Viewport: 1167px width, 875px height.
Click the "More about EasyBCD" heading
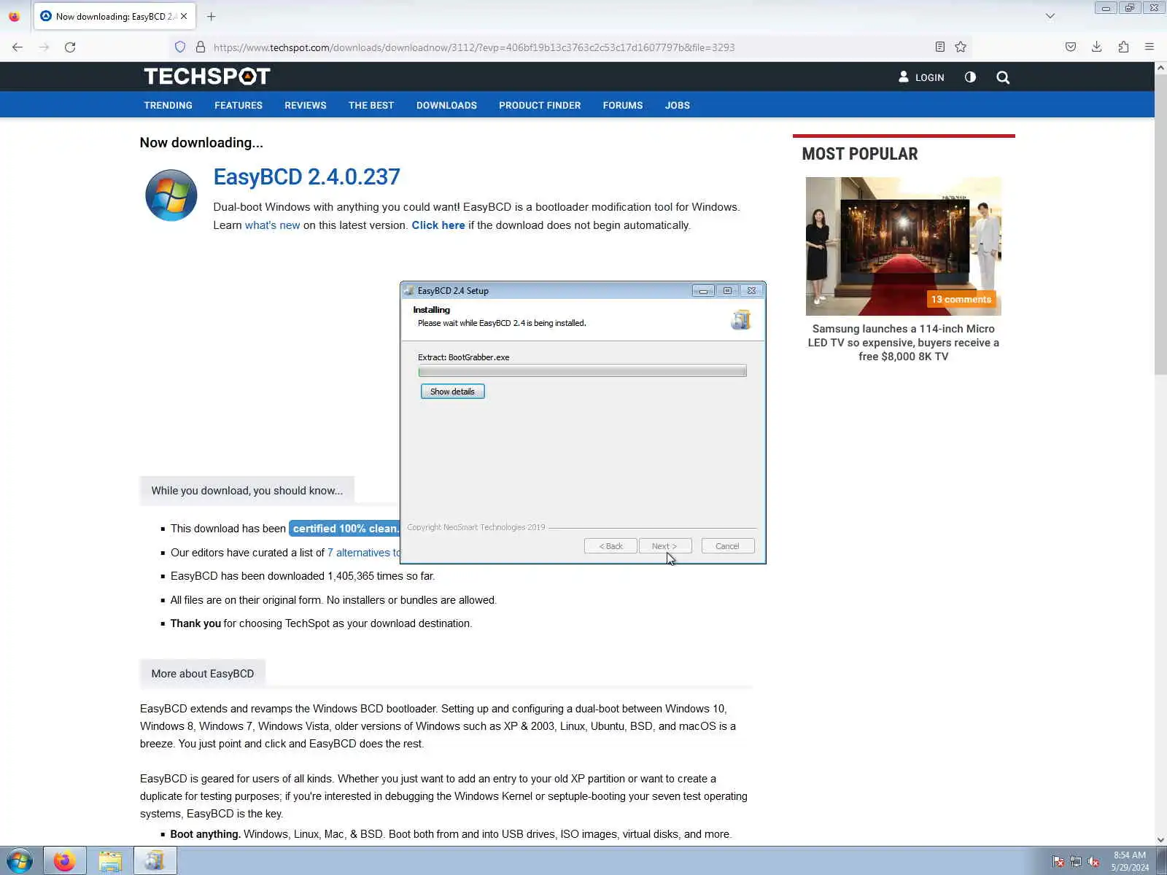point(203,674)
